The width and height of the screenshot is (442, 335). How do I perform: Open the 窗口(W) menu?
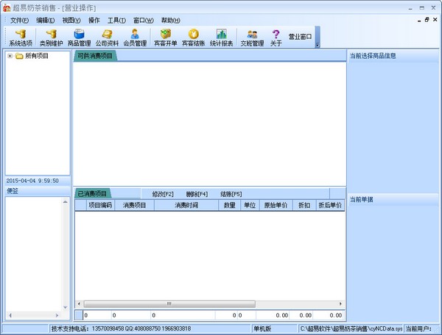pos(144,21)
